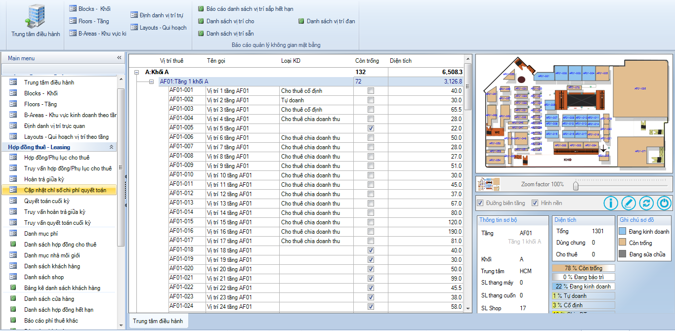Open Quyết toán cuối kỳ in sidebar
675x331 pixels.
(47, 201)
